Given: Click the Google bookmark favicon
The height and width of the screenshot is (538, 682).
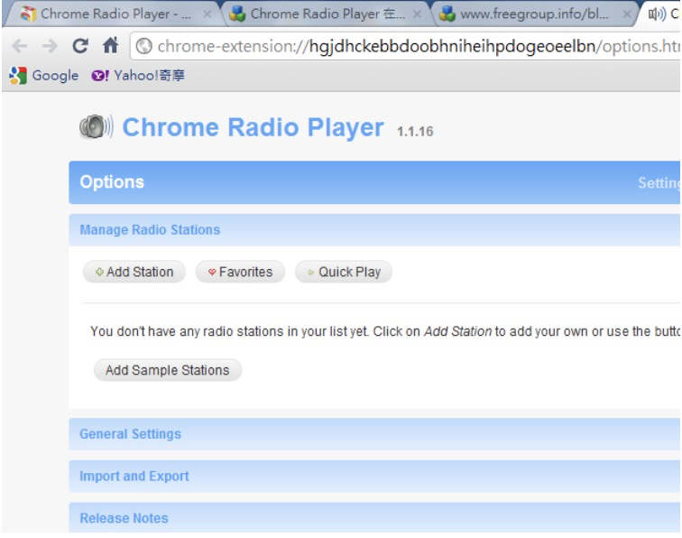Looking at the screenshot, I should coord(18,76).
